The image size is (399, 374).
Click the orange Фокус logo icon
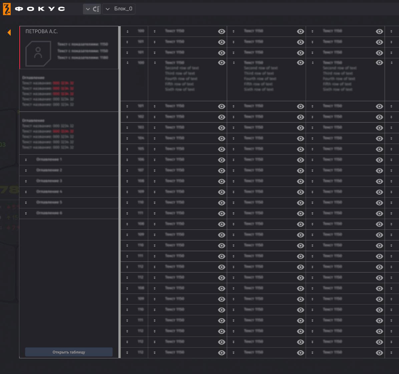7,9
